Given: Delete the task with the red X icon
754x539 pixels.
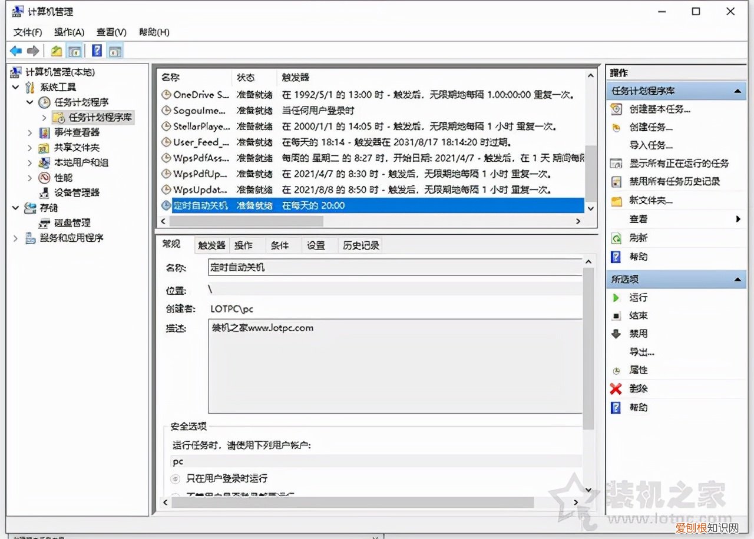Looking at the screenshot, I should [x=615, y=388].
